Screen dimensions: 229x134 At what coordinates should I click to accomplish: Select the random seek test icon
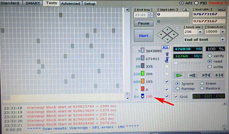[x=206, y=75]
